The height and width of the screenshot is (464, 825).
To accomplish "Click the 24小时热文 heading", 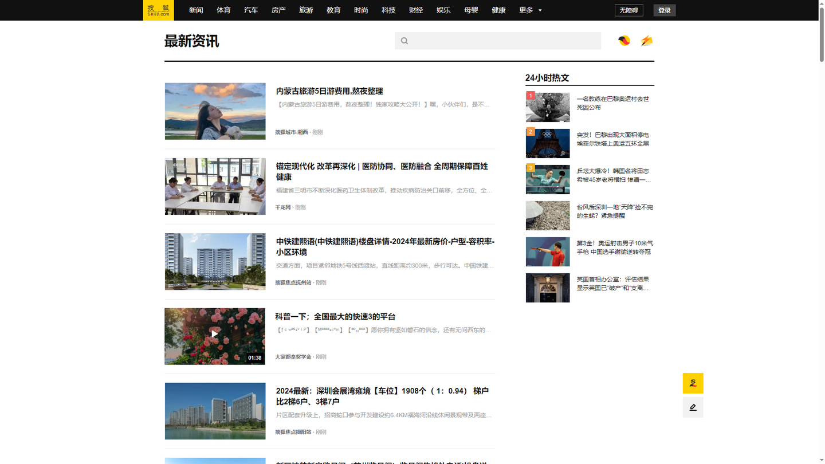I will click(x=547, y=78).
